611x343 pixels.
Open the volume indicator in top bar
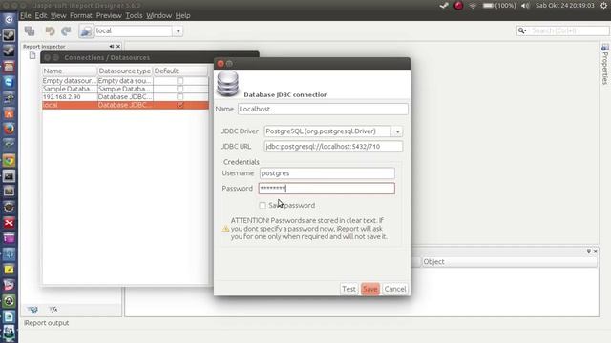click(x=525, y=6)
